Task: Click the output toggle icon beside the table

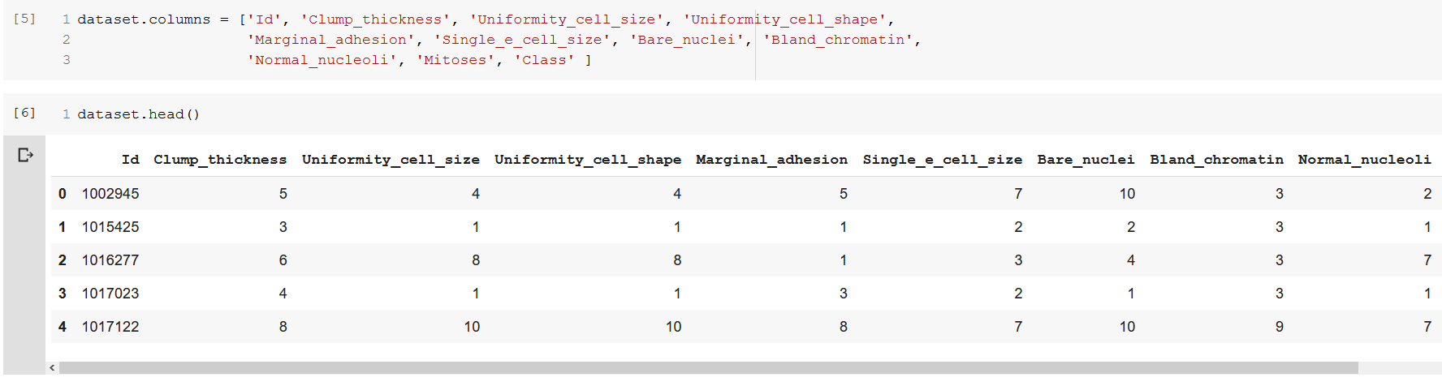Action: (25, 155)
